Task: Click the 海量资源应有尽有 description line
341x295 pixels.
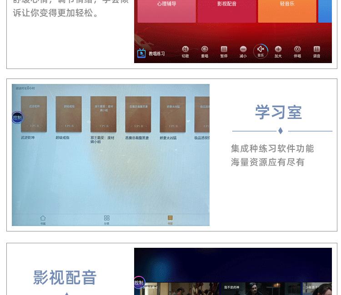Action: click(267, 162)
